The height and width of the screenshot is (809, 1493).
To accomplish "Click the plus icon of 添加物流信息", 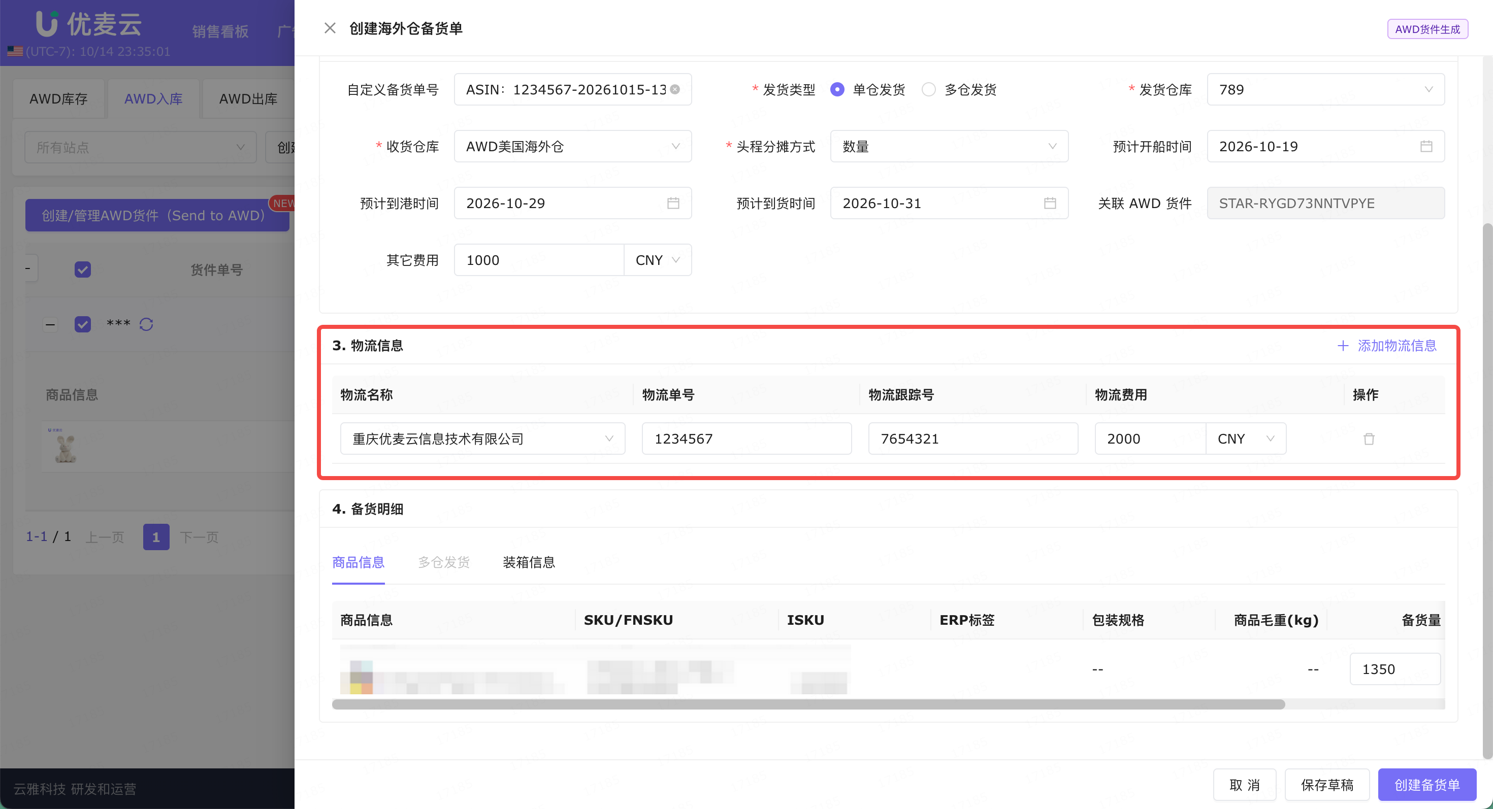I will [1342, 345].
